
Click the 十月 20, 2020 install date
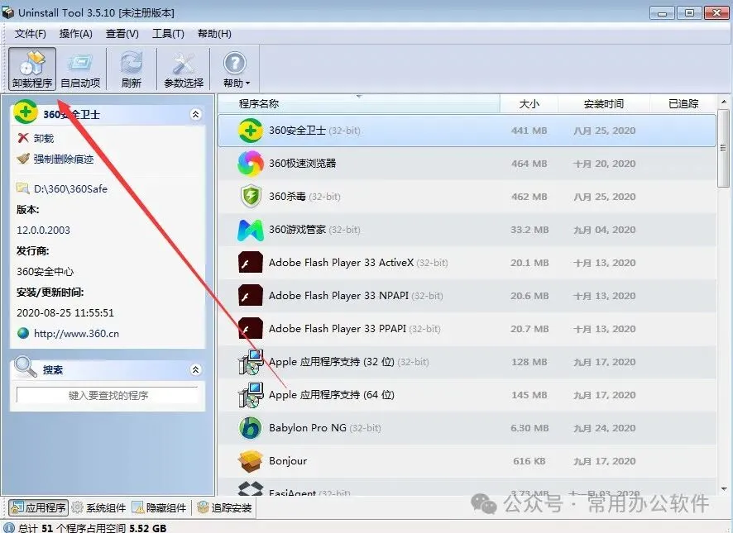point(605,164)
